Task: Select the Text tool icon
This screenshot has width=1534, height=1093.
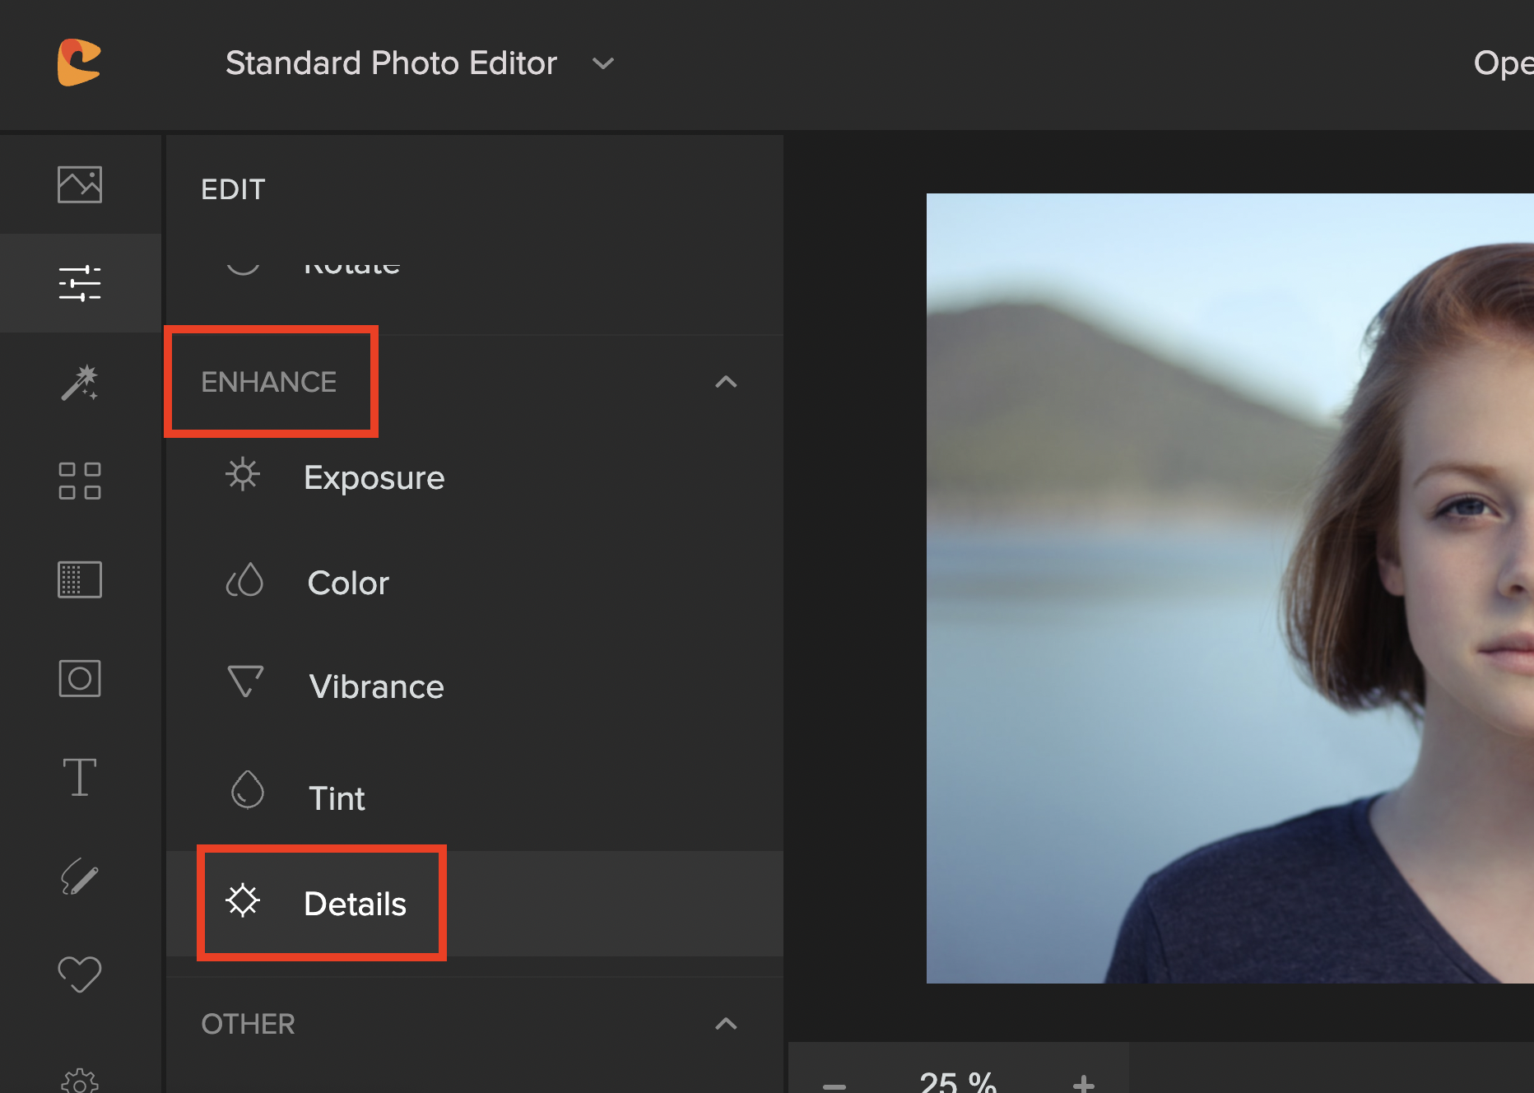Action: tap(80, 777)
